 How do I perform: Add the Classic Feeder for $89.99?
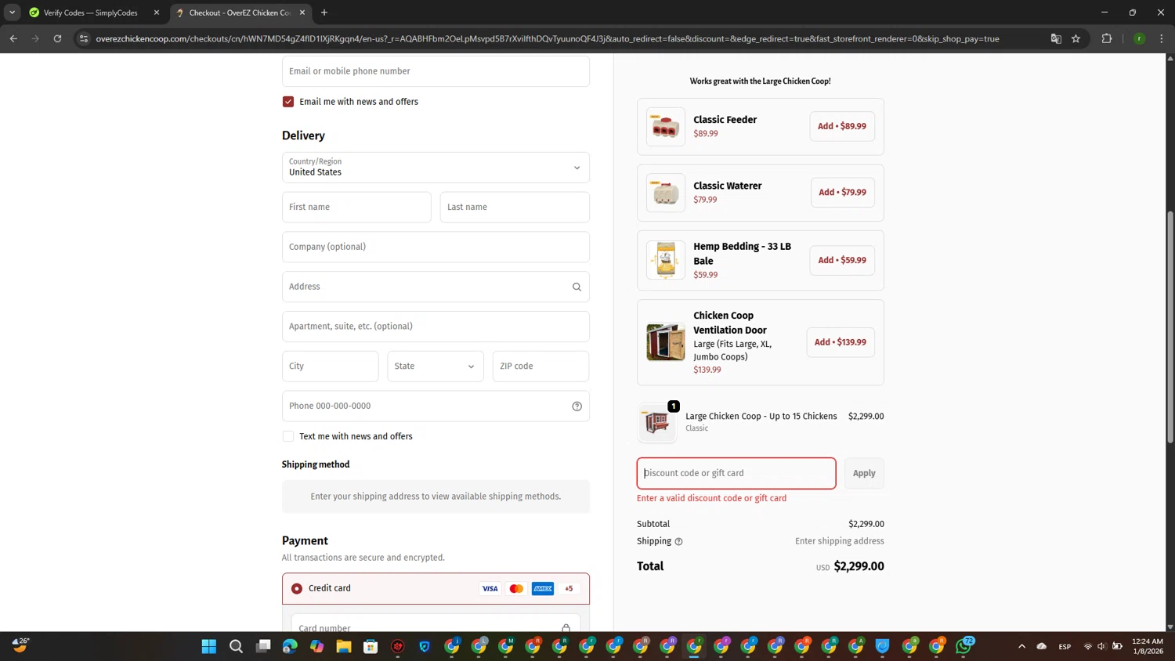point(842,126)
